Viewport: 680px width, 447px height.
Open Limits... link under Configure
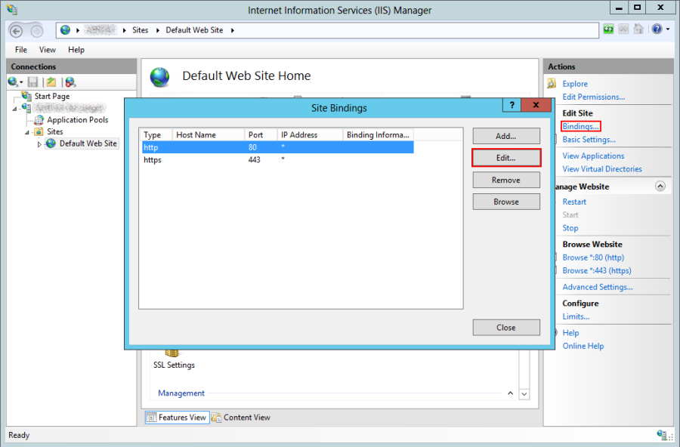click(x=576, y=316)
